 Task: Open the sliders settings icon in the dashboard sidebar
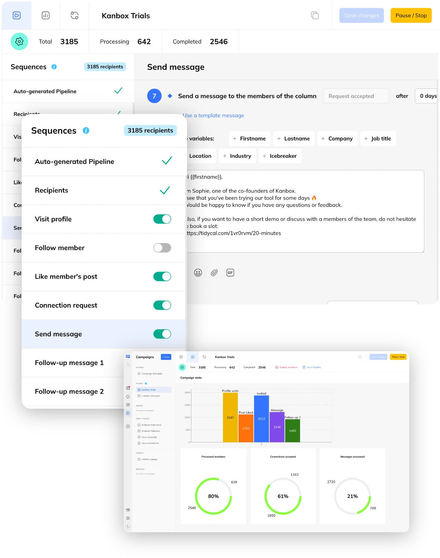128,518
